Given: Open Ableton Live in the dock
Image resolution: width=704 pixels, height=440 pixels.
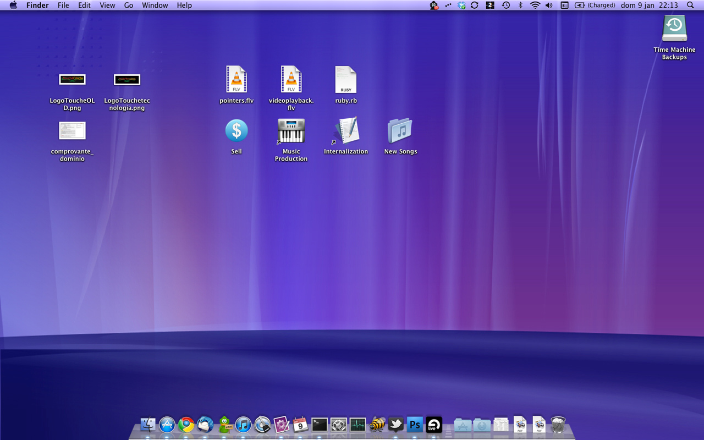Looking at the screenshot, I should coord(434,425).
